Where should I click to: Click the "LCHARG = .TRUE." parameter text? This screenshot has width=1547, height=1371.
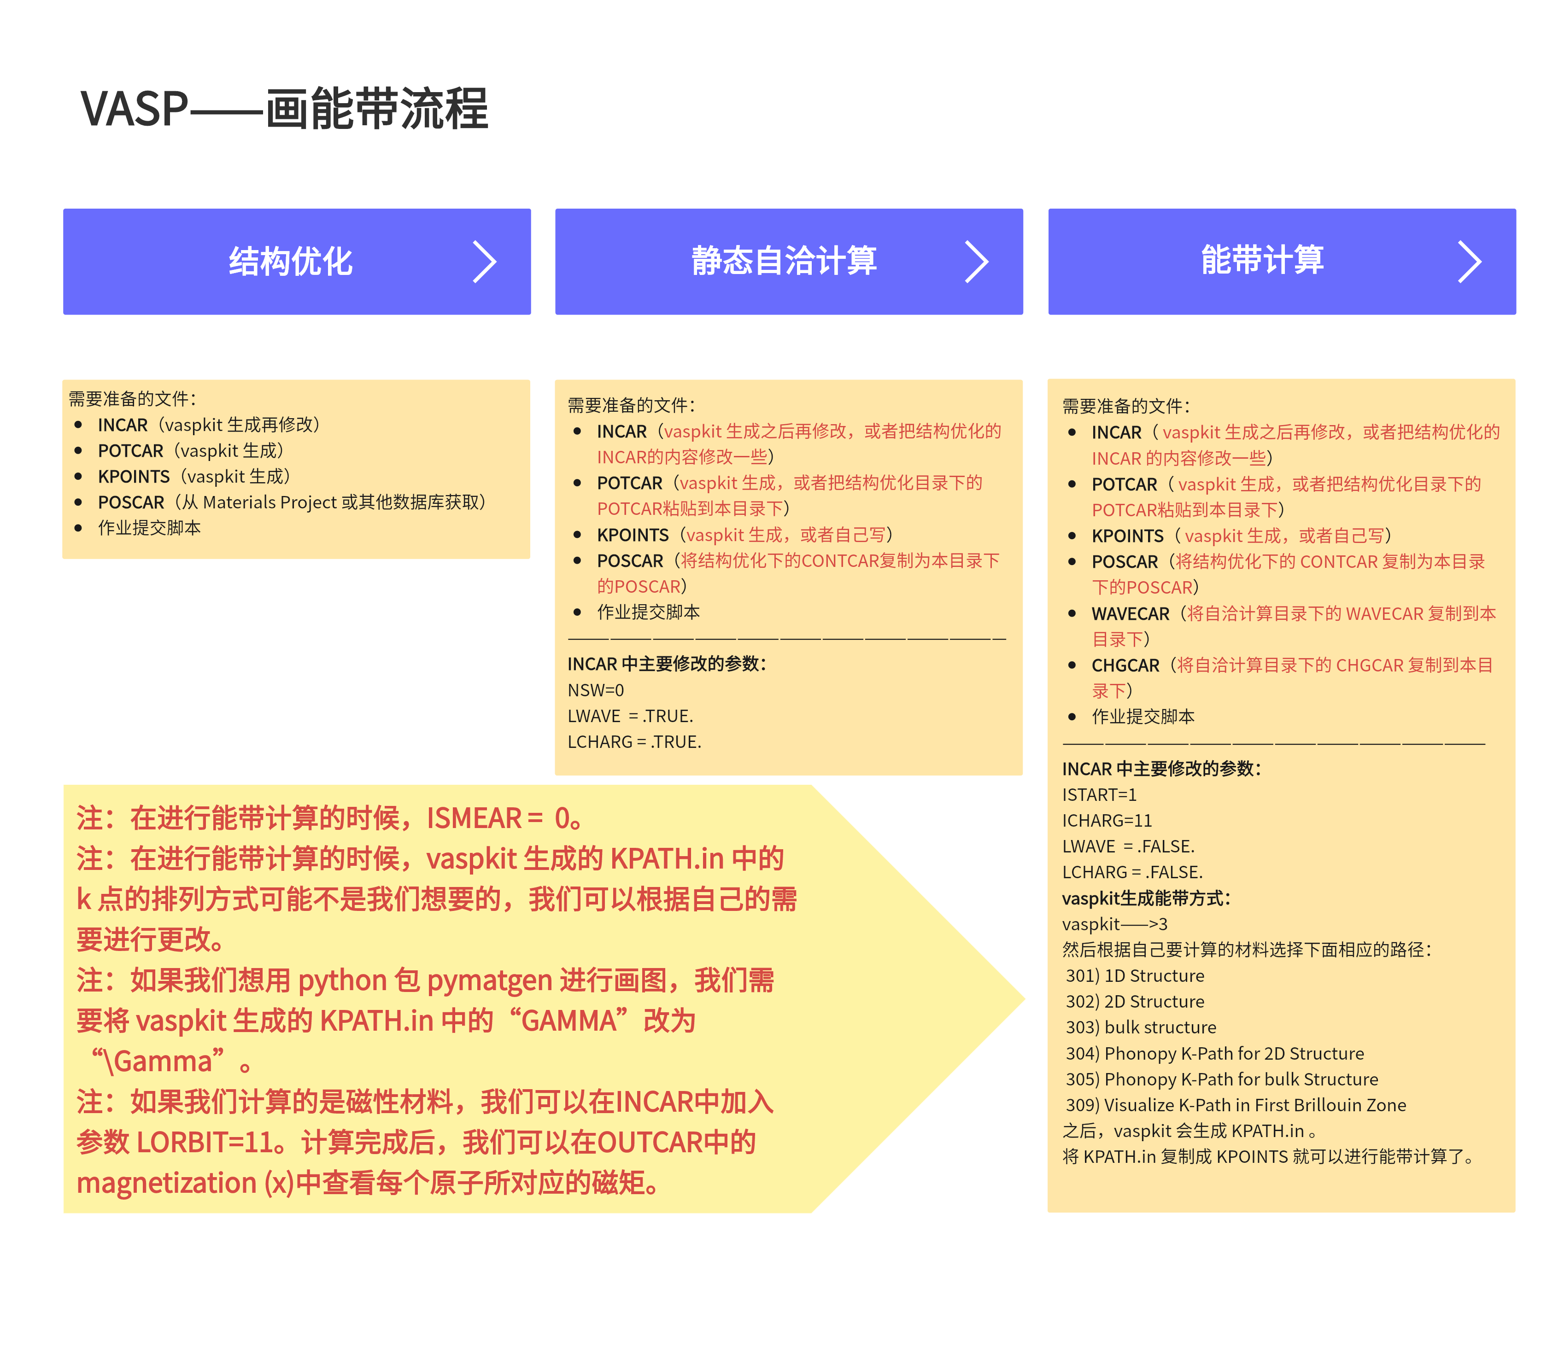[x=634, y=741]
